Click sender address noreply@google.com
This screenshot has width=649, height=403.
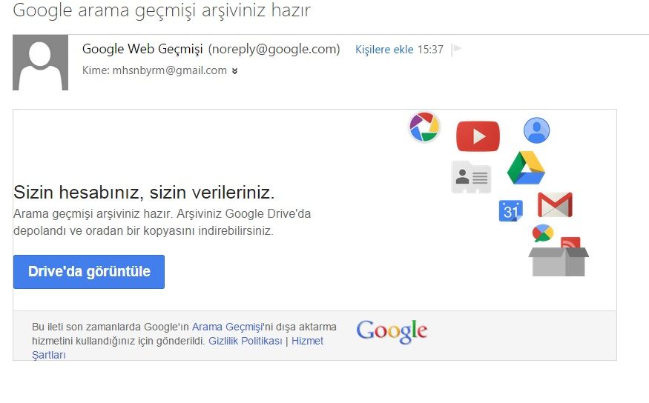(274, 49)
